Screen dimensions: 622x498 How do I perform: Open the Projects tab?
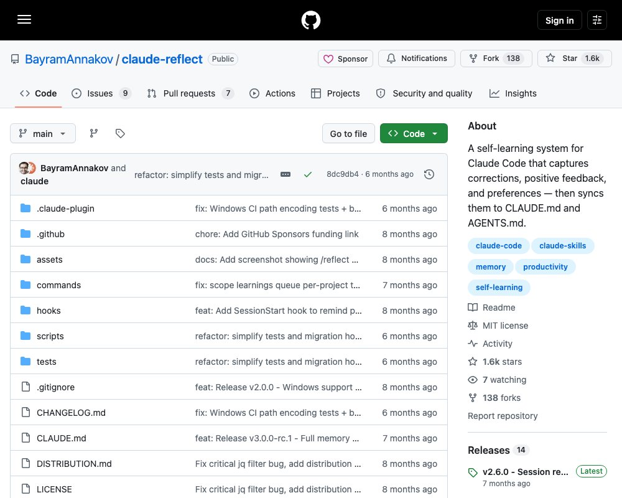coord(336,93)
